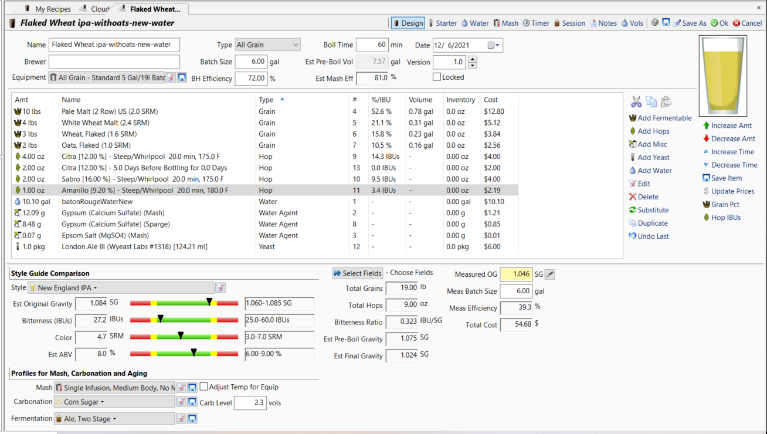Click Decrease Amt red arrow
The height and width of the screenshot is (434, 767).
729,138
